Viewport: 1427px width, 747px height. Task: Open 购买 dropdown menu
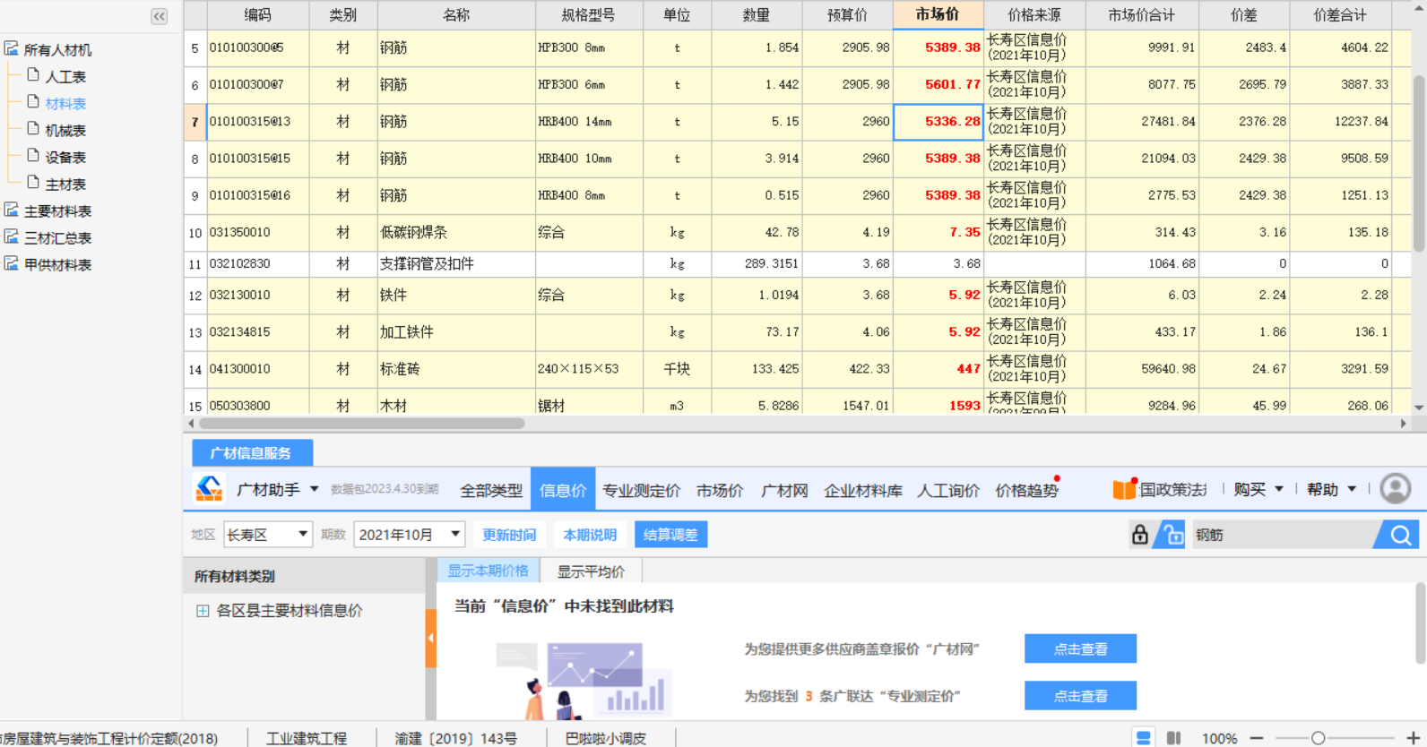pyautogui.click(x=1258, y=489)
